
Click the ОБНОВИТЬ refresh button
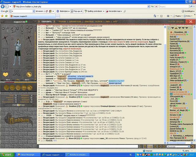tap(47, 22)
